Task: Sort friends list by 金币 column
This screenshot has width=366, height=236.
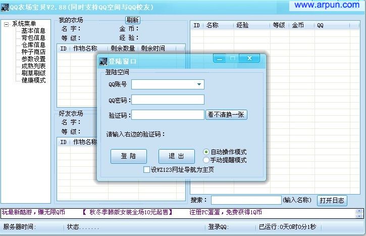Action: pyautogui.click(x=302, y=25)
